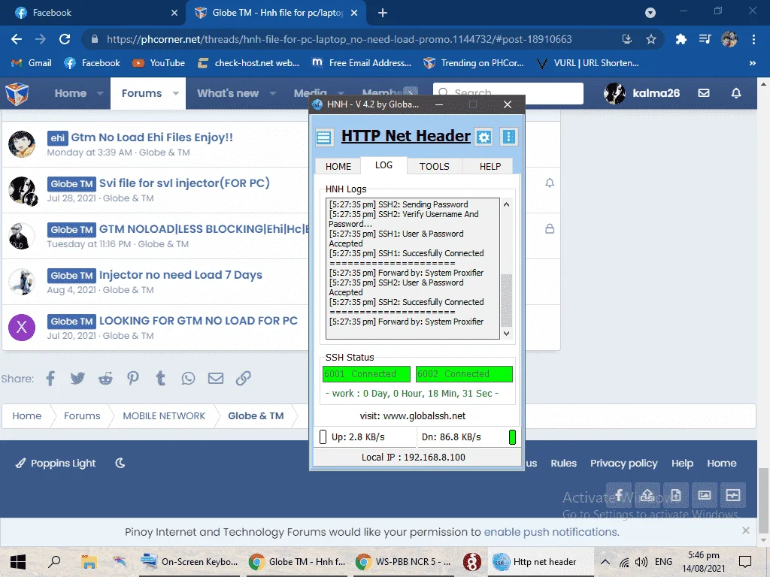Open Windows Start menu
770x577 pixels.
[18, 562]
